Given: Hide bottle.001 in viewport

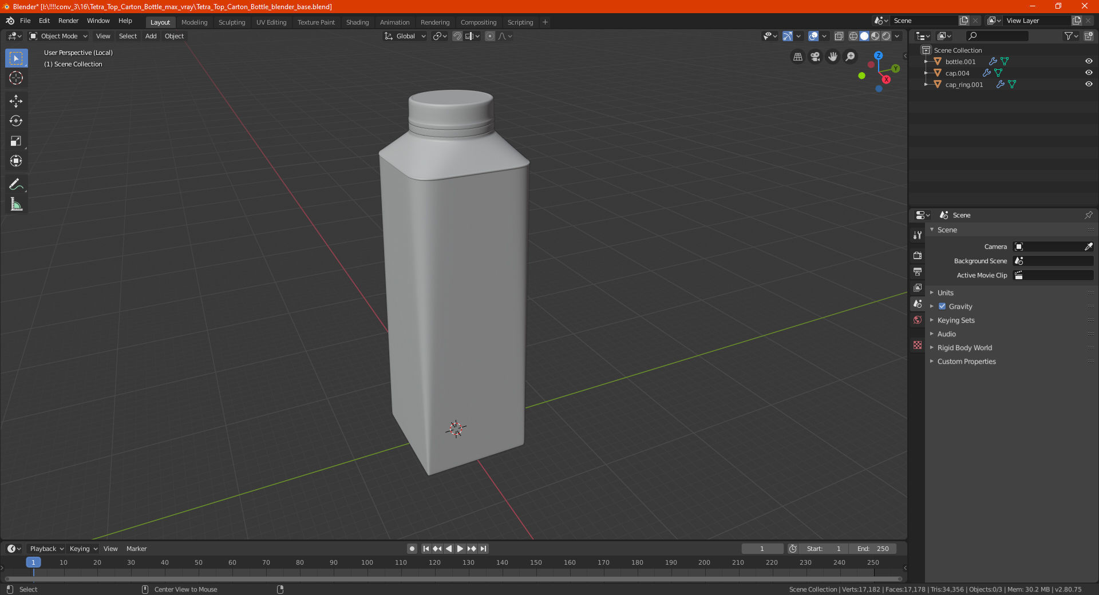Looking at the screenshot, I should coord(1089,61).
